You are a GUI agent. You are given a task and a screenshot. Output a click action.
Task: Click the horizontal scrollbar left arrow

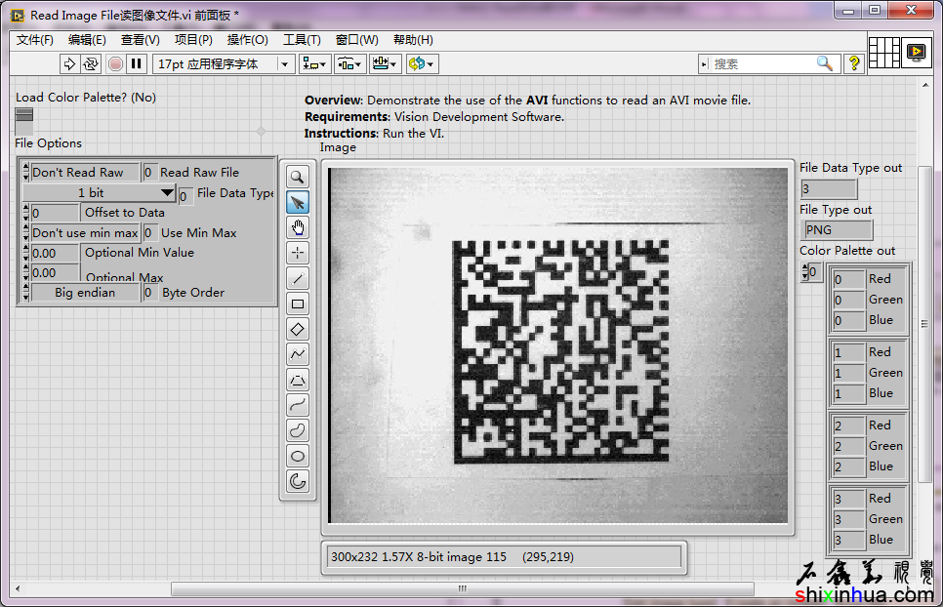coord(18,589)
